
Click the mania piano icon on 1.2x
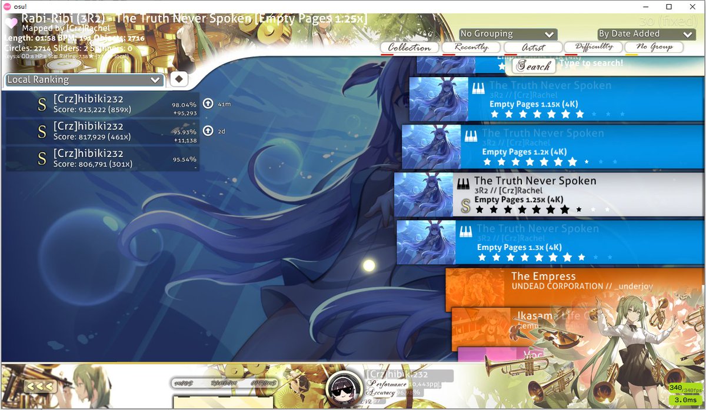pyautogui.click(x=471, y=136)
